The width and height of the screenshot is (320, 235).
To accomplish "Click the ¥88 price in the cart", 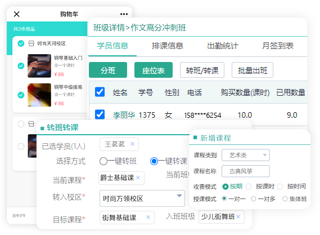I will (59, 74).
